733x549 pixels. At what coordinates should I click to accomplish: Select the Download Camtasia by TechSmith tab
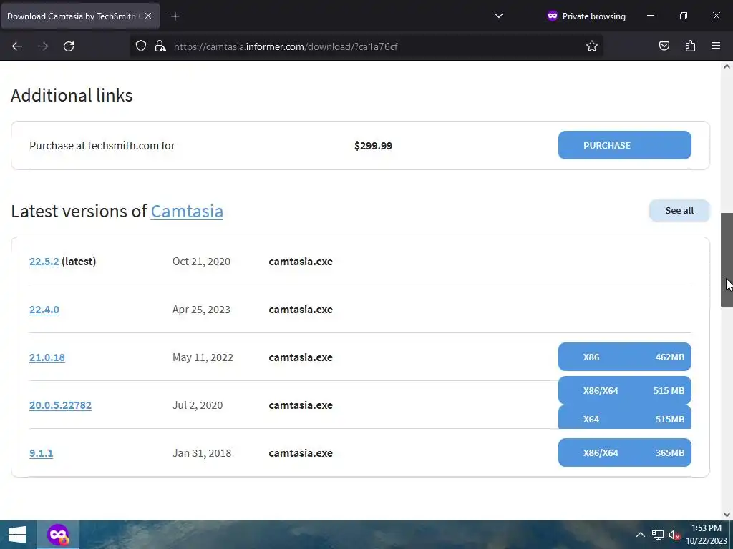click(x=80, y=16)
